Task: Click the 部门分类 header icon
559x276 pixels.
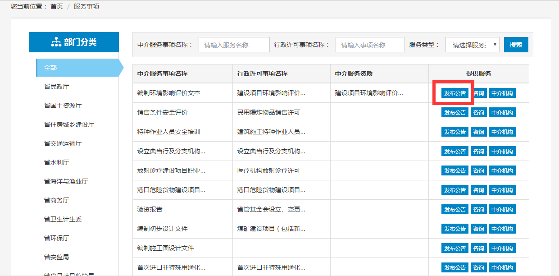Action: coord(56,42)
